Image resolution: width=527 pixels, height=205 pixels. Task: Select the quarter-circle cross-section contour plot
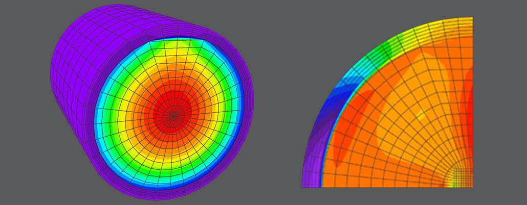[x=387, y=102]
